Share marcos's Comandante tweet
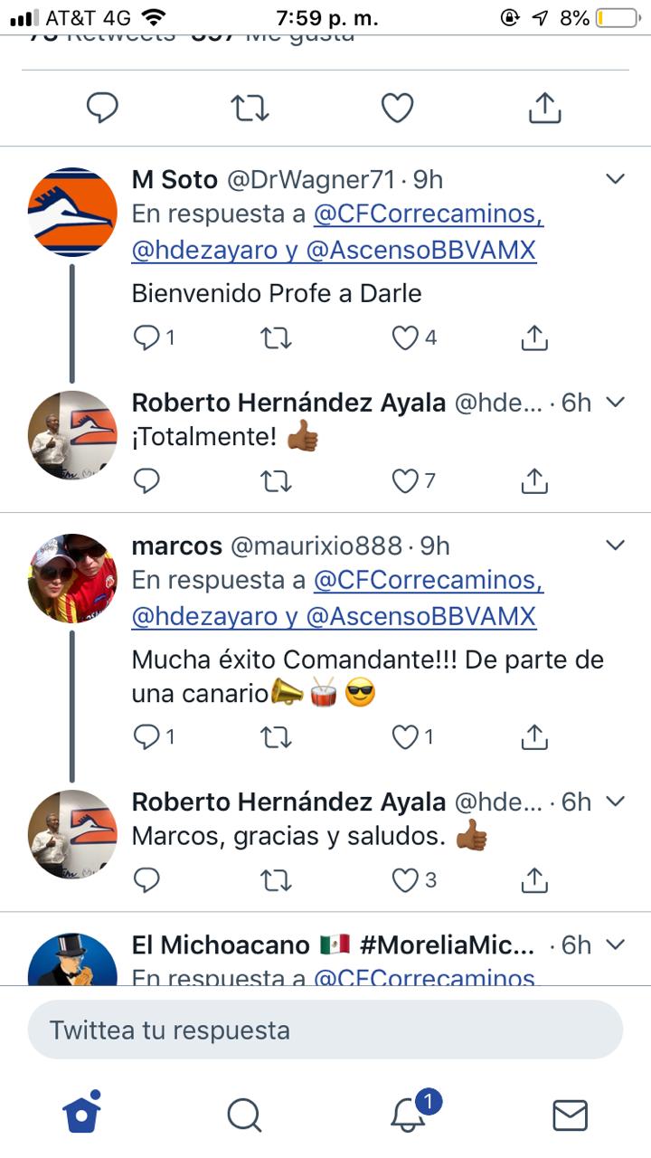The height and width of the screenshot is (1158, 651). [535, 737]
